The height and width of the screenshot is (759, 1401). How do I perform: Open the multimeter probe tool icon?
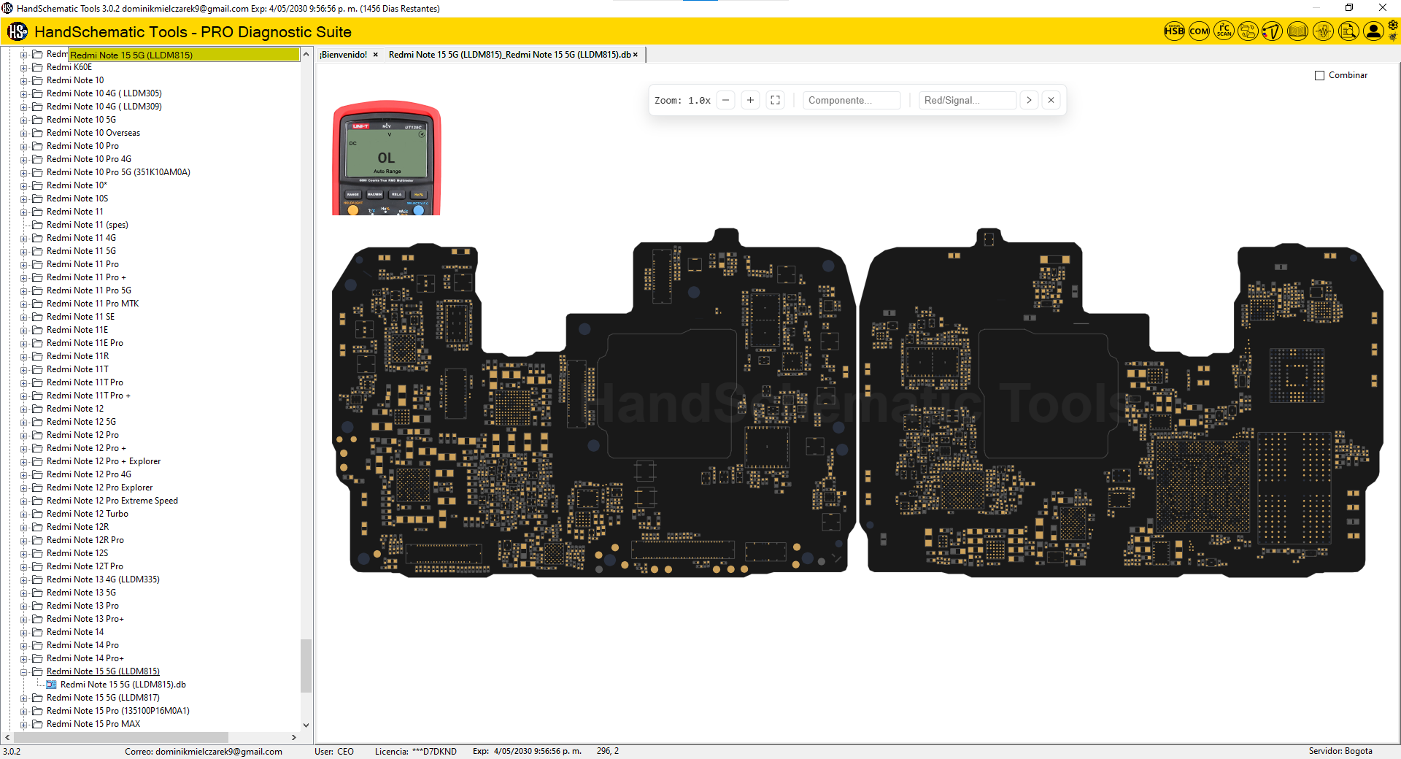[x=1273, y=31]
